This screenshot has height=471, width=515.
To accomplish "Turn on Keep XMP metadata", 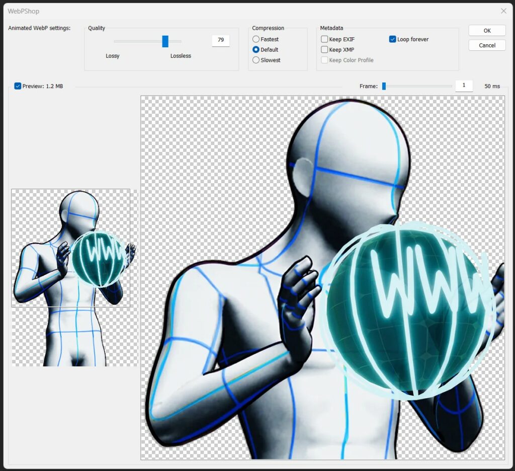I will (324, 50).
